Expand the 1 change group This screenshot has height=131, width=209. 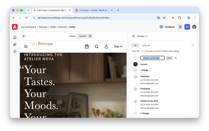pos(135,70)
